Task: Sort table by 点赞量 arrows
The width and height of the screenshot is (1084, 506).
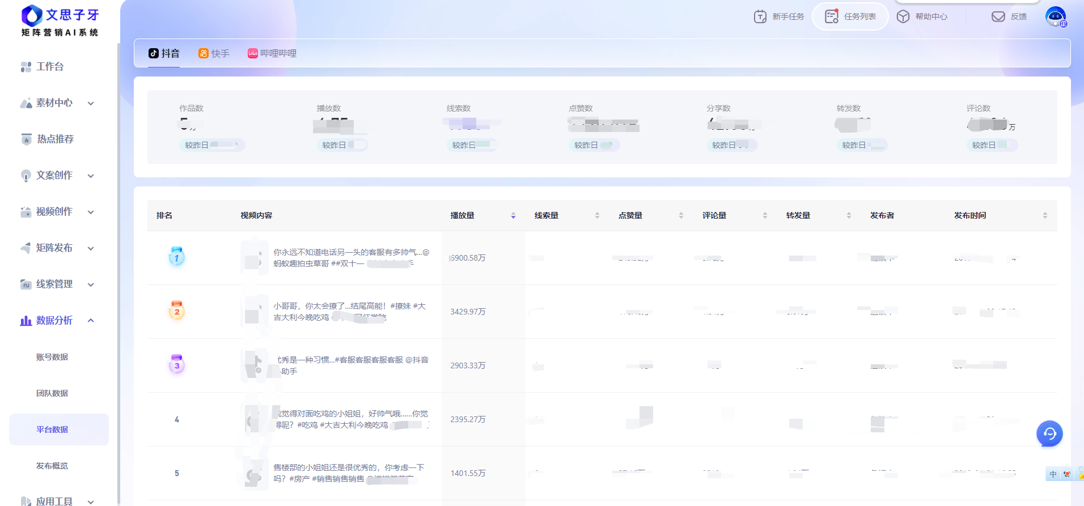Action: pyautogui.click(x=681, y=215)
